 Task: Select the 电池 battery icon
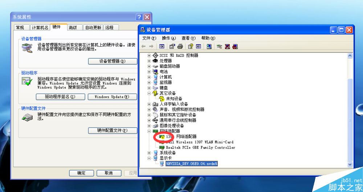[x=155, y=72]
